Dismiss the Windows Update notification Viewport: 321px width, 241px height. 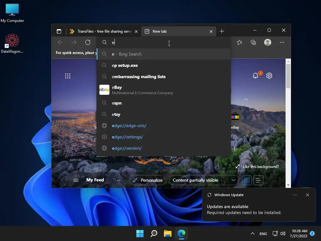(x=308, y=195)
